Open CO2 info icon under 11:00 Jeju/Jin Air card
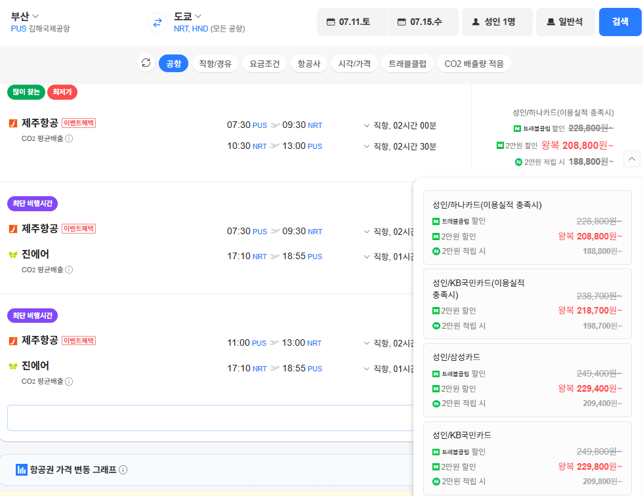Screen dimensions: 643x496 [70, 381]
